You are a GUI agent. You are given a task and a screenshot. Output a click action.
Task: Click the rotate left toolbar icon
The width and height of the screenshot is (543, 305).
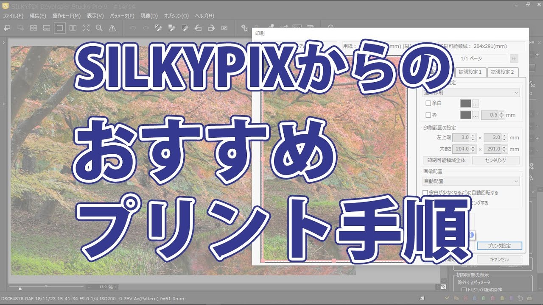pyautogui.click(x=198, y=28)
